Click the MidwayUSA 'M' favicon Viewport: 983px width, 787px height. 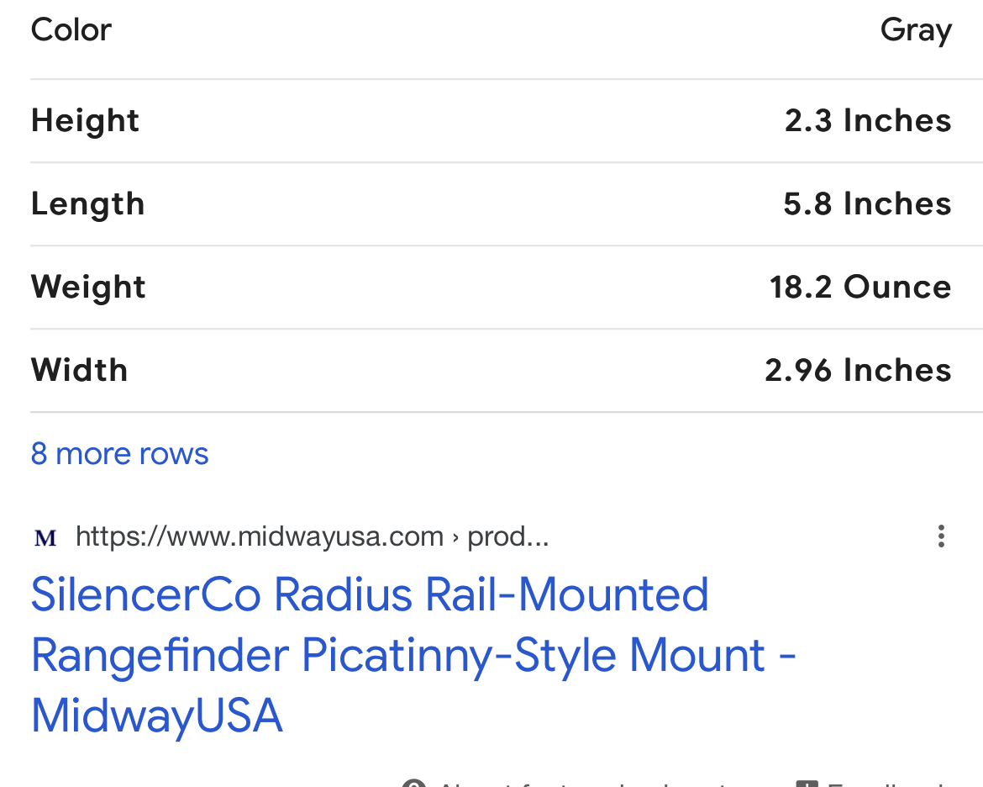click(45, 538)
